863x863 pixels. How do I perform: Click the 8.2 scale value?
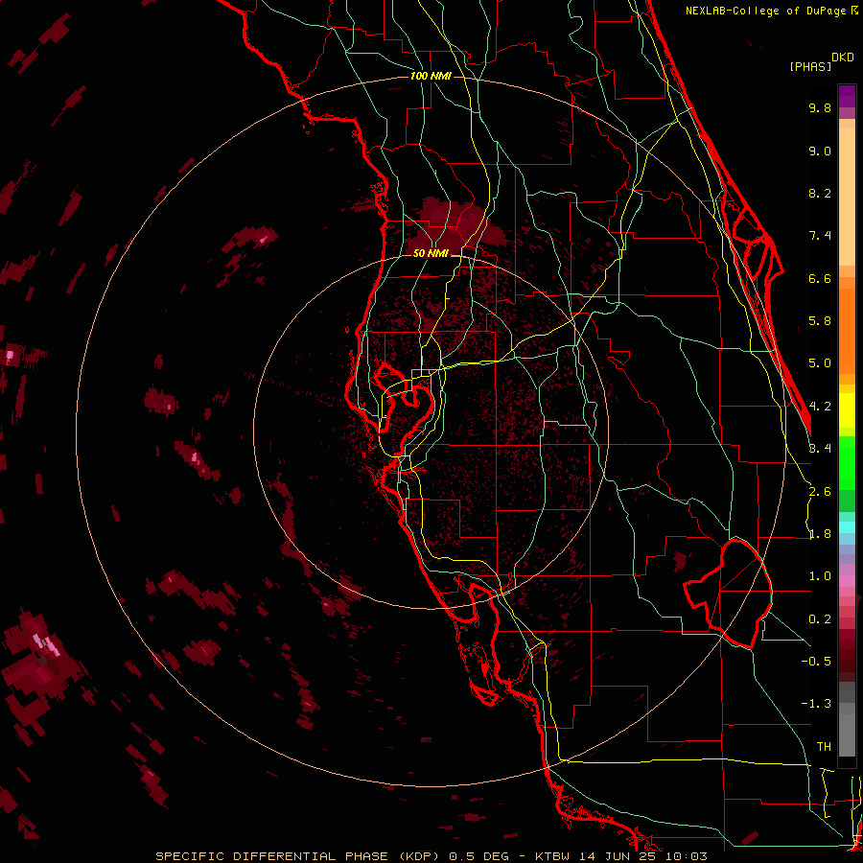[x=820, y=193]
